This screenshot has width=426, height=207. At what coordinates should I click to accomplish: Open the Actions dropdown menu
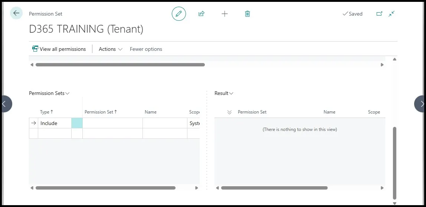pyautogui.click(x=110, y=49)
